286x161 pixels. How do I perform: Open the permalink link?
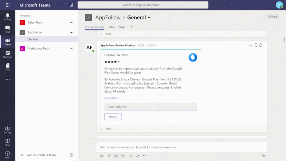(111, 98)
